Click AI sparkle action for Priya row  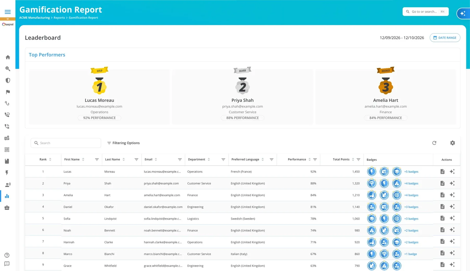point(452,183)
